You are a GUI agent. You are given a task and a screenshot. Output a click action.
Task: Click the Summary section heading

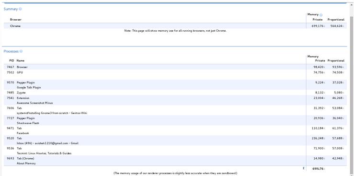click(11, 9)
